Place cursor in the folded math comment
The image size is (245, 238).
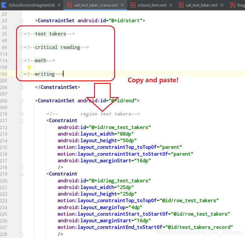[41, 61]
